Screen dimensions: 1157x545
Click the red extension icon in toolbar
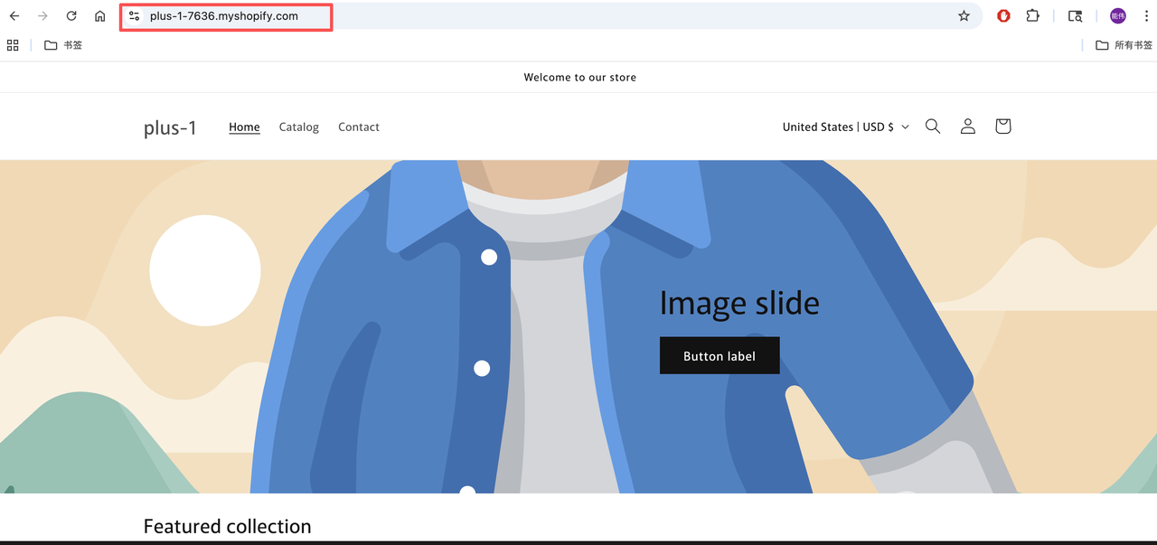pyautogui.click(x=1003, y=16)
